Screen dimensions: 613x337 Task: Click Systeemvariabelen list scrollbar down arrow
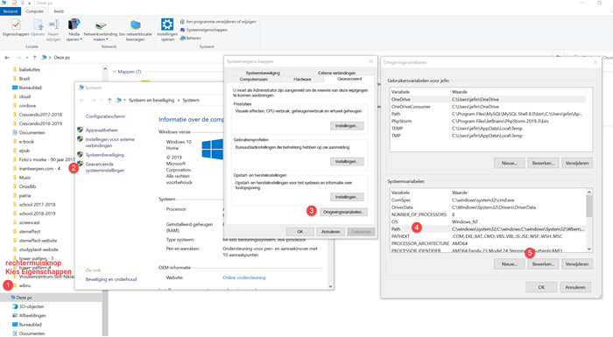[589, 249]
